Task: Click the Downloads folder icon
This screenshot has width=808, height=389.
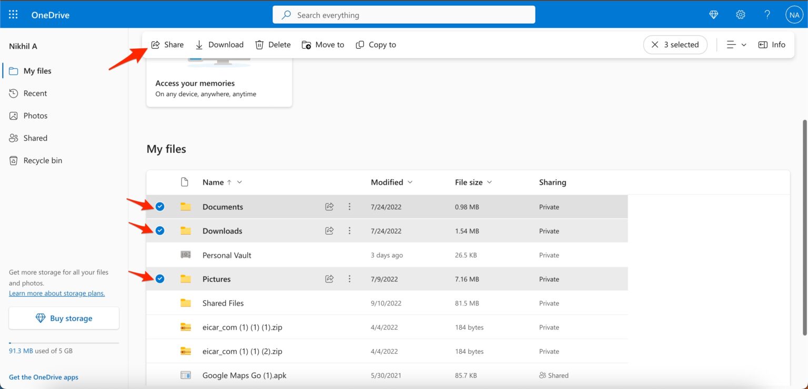Action: [x=185, y=230]
